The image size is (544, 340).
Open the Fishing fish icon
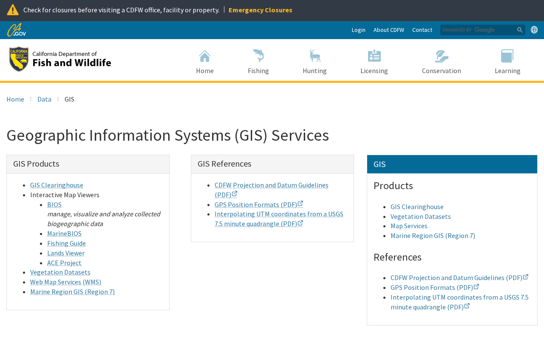[x=258, y=56]
